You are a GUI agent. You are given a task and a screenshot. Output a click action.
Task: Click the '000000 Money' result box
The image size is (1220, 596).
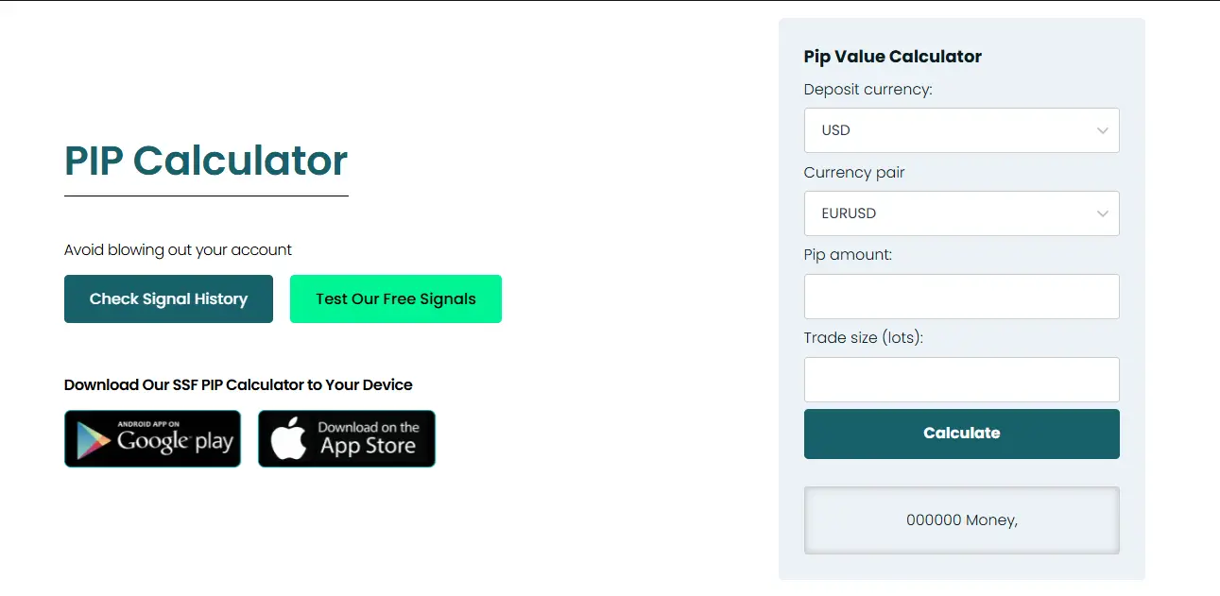click(x=961, y=519)
